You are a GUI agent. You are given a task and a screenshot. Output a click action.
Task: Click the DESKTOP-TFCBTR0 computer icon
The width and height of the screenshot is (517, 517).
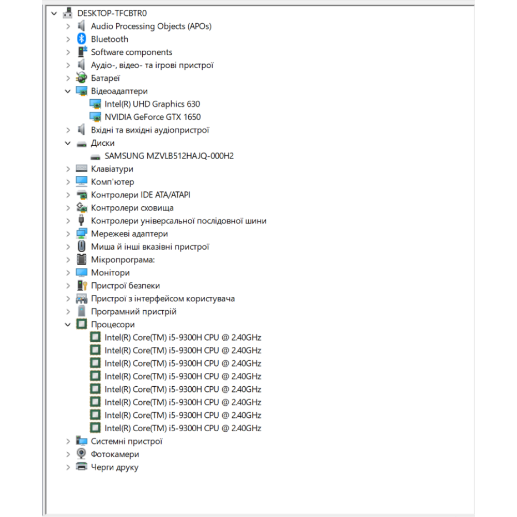tap(68, 13)
